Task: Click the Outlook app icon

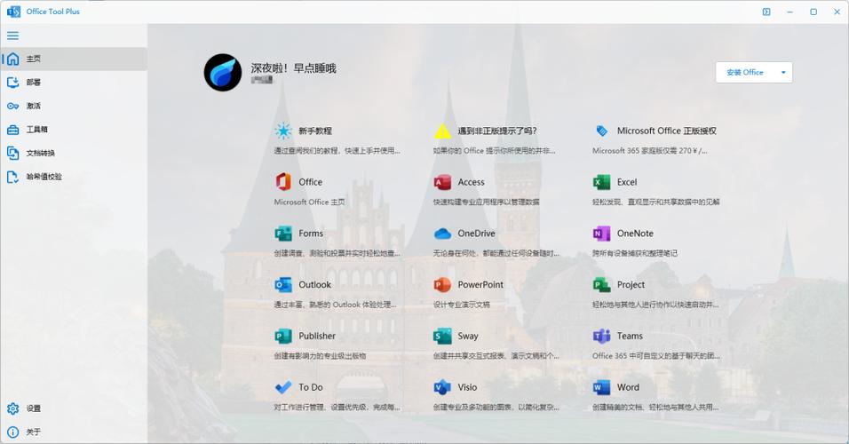Action: coord(282,285)
